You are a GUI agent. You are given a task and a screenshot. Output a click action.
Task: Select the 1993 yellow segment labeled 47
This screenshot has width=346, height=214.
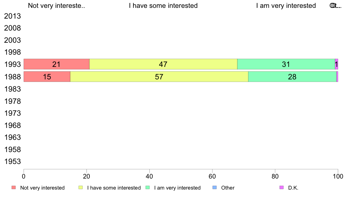163,64
